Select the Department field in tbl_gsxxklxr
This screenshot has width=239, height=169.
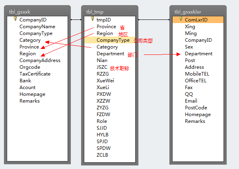(199, 54)
